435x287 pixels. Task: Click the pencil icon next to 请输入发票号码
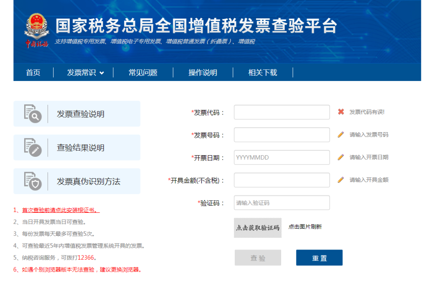[341, 135]
